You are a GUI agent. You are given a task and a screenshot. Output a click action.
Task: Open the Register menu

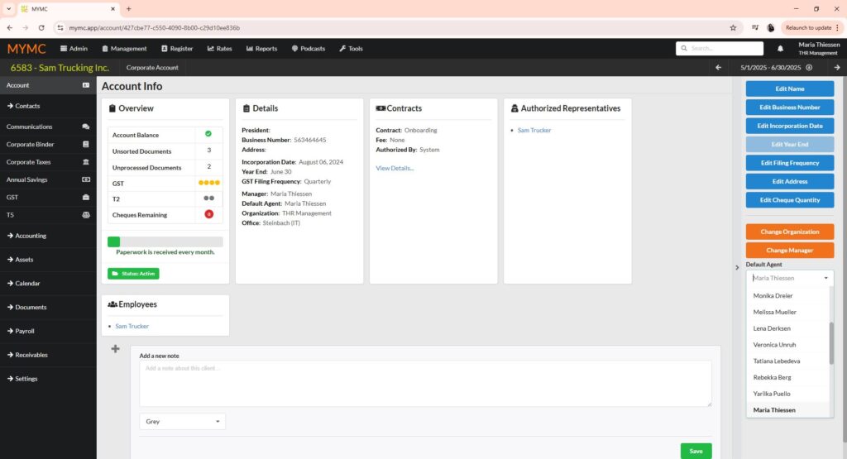coord(177,49)
